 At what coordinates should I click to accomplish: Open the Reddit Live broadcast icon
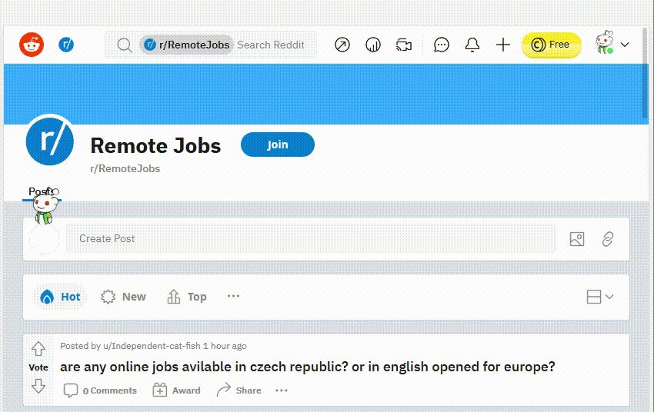pyautogui.click(x=404, y=45)
